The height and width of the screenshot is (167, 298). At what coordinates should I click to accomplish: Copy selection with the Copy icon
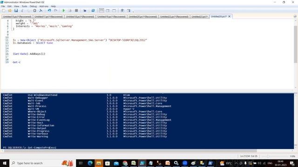click(x=28, y=11)
